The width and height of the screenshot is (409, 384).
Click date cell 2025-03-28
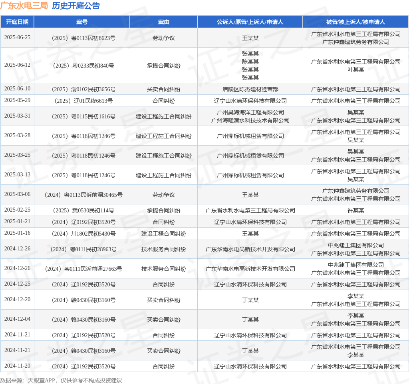(17, 136)
